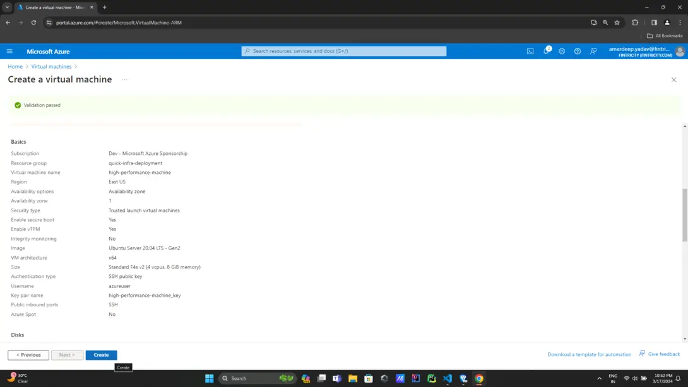Download a template for automation

(x=590, y=354)
